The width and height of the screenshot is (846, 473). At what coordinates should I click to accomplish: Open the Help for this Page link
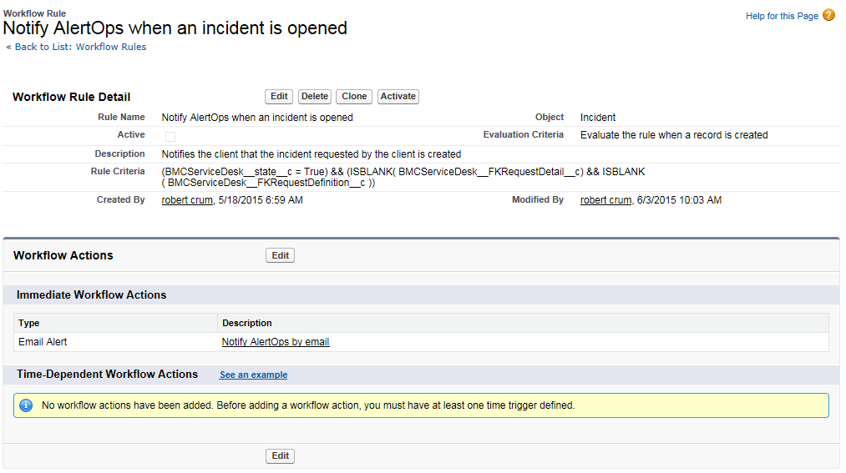pyautogui.click(x=782, y=16)
